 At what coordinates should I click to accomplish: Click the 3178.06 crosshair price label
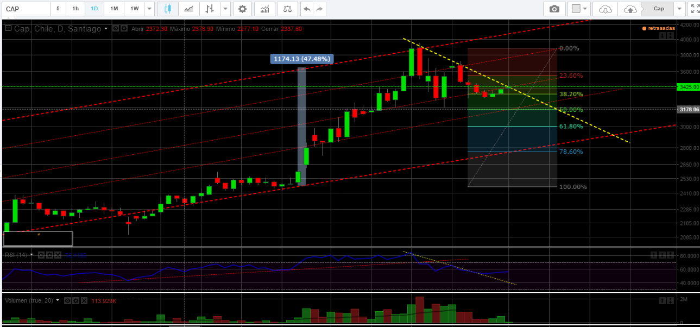pyautogui.click(x=688, y=109)
